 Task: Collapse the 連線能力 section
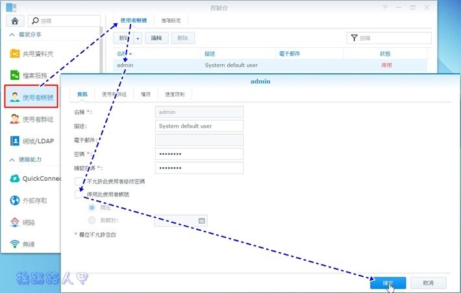tap(12, 159)
